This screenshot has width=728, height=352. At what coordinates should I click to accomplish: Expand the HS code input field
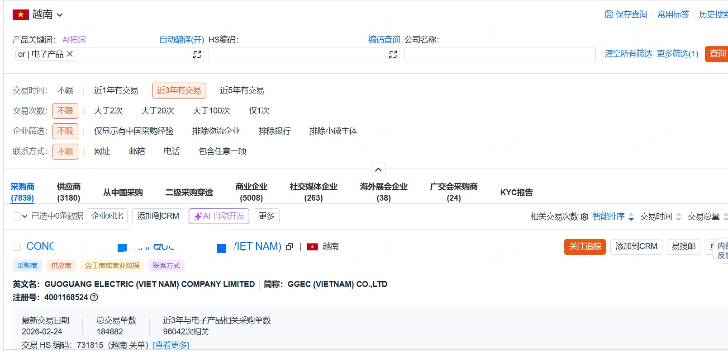coord(393,55)
